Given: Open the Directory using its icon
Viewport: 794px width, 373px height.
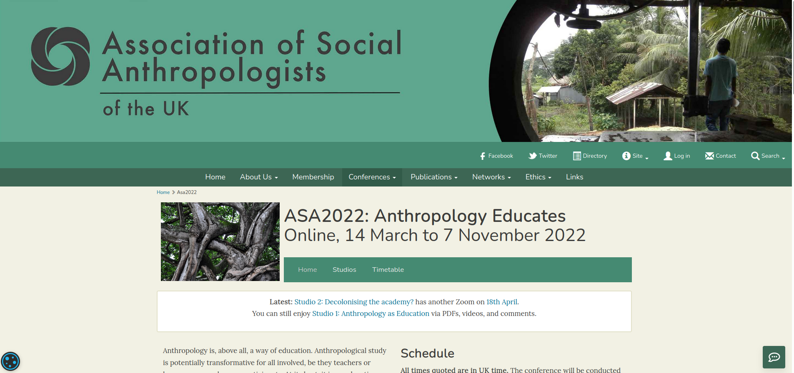Looking at the screenshot, I should (577, 156).
